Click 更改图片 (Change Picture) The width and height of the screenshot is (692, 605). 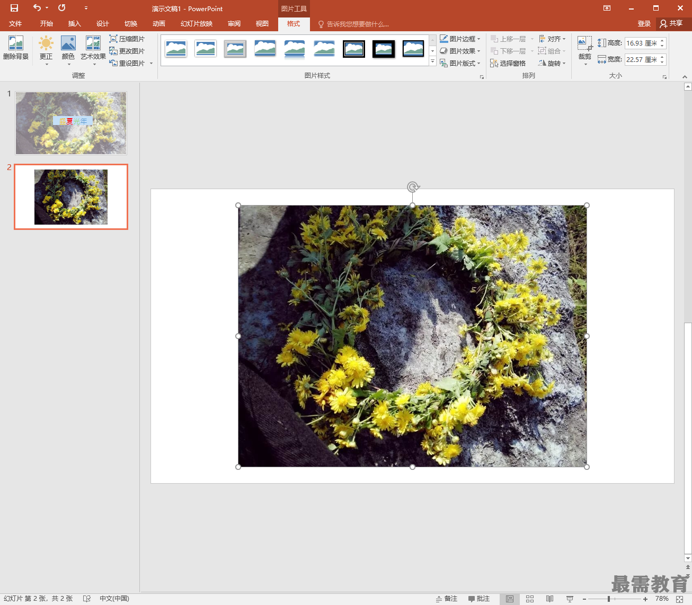[127, 51]
